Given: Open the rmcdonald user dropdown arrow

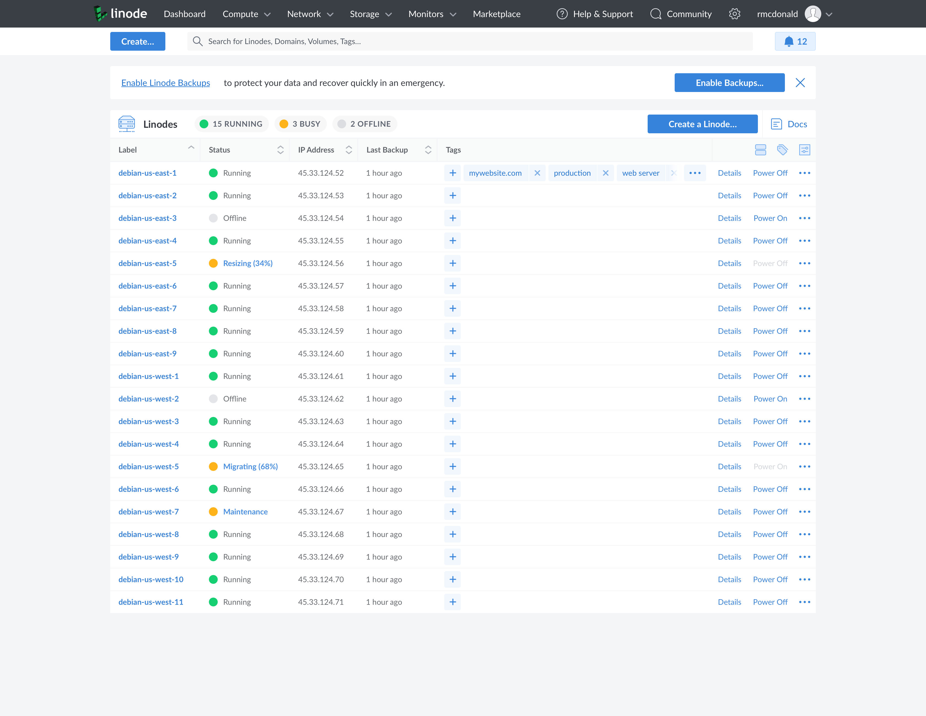Looking at the screenshot, I should pyautogui.click(x=829, y=14).
